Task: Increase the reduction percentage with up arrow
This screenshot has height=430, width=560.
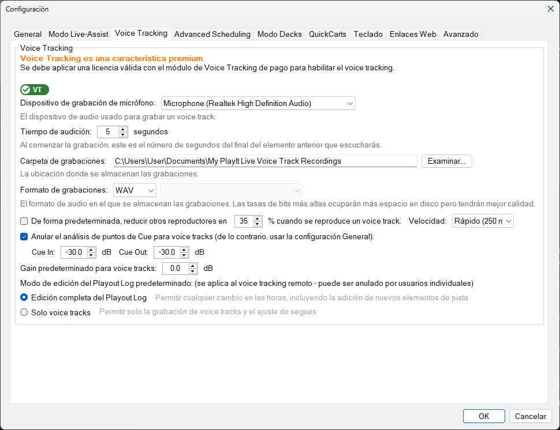Action: tap(257, 218)
